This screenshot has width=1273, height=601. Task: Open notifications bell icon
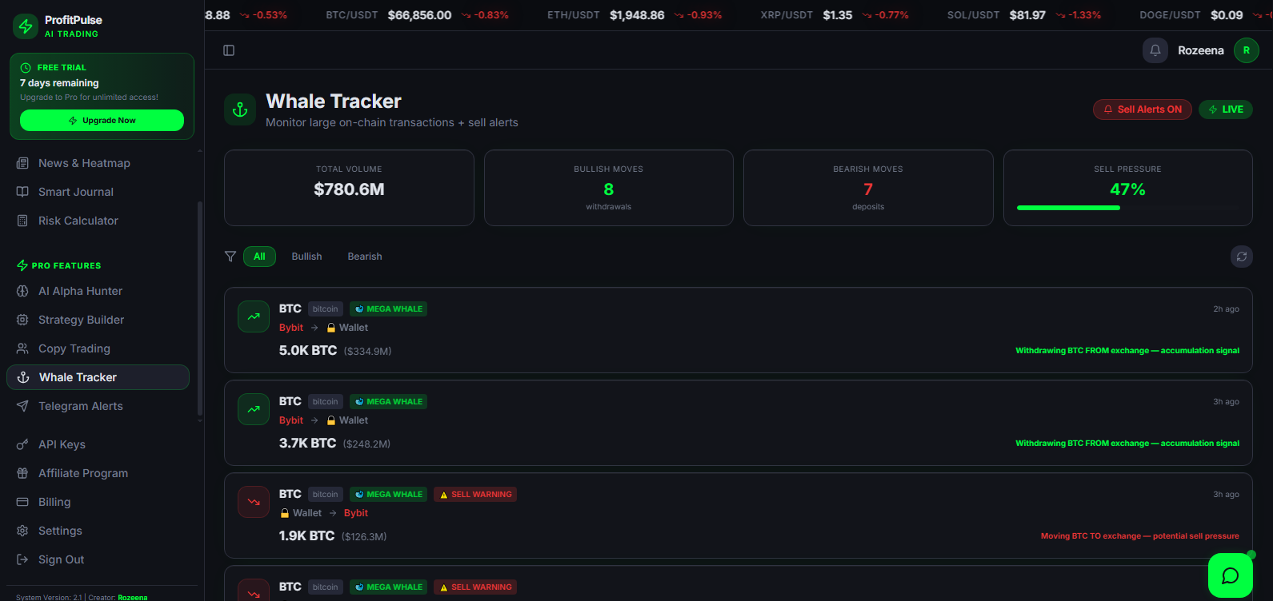click(1155, 50)
